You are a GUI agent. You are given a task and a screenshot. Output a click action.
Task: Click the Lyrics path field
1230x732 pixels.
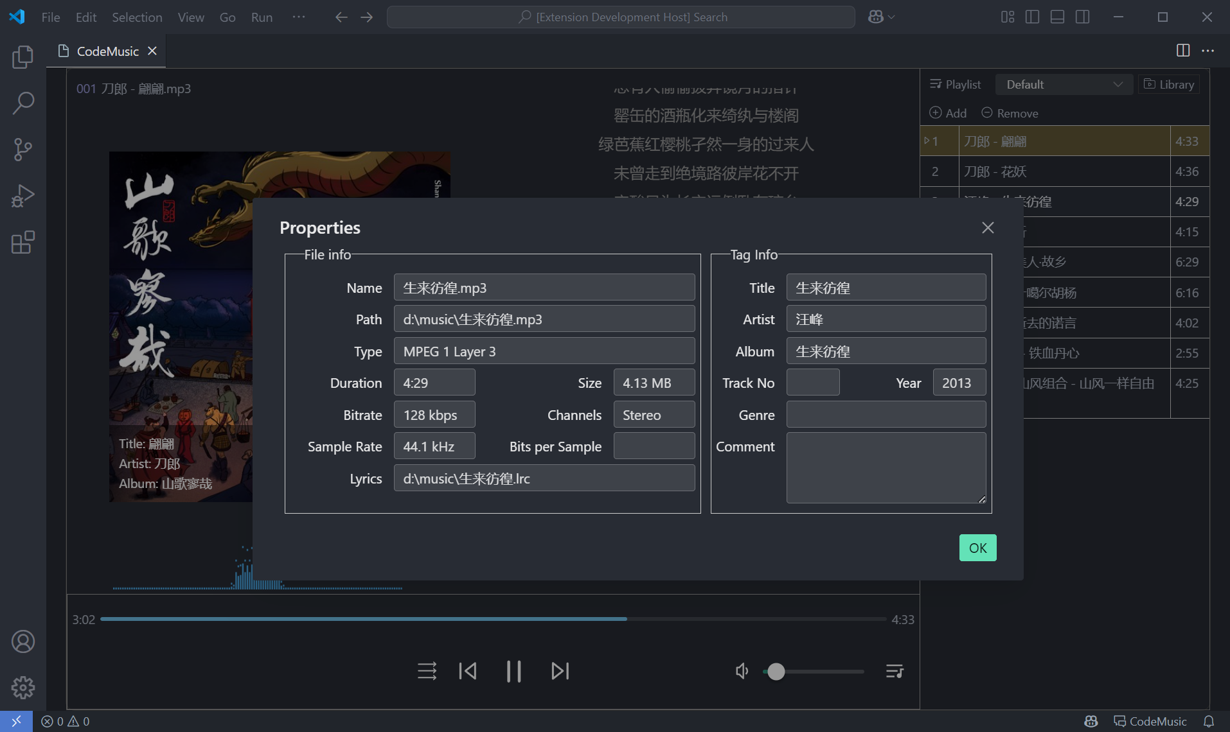[544, 478]
